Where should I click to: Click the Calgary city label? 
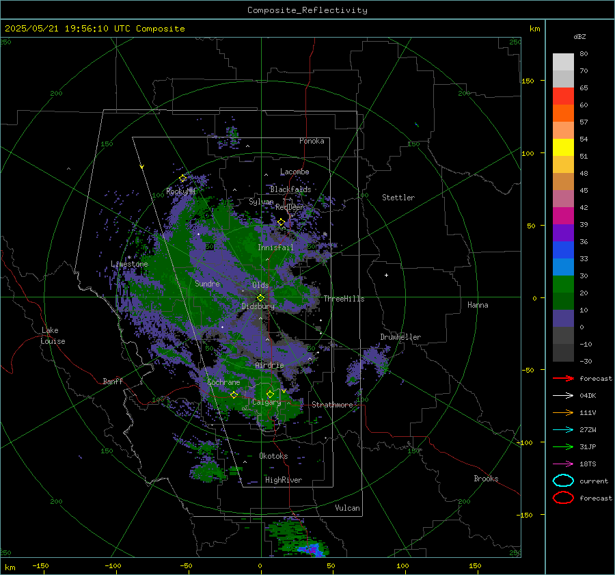pyautogui.click(x=266, y=402)
